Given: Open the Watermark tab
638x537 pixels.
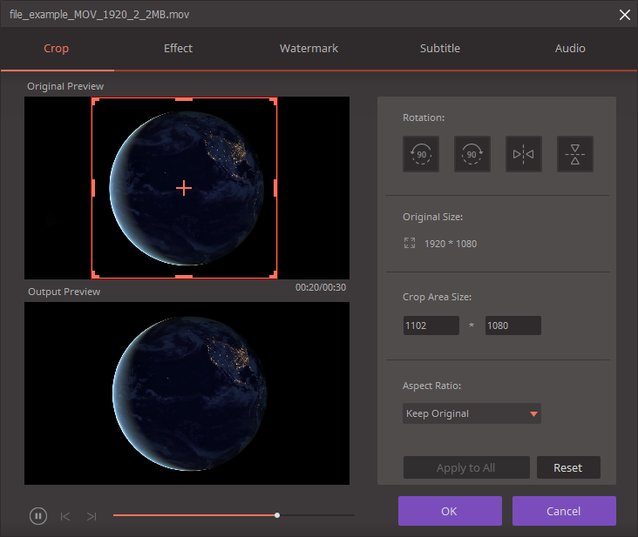Looking at the screenshot, I should [x=309, y=49].
